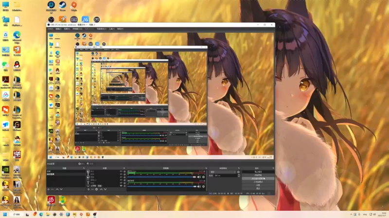Open NVIDIA GeForce Experience shortcut on desktop
Screen dimensions: 389x218
tap(5, 172)
